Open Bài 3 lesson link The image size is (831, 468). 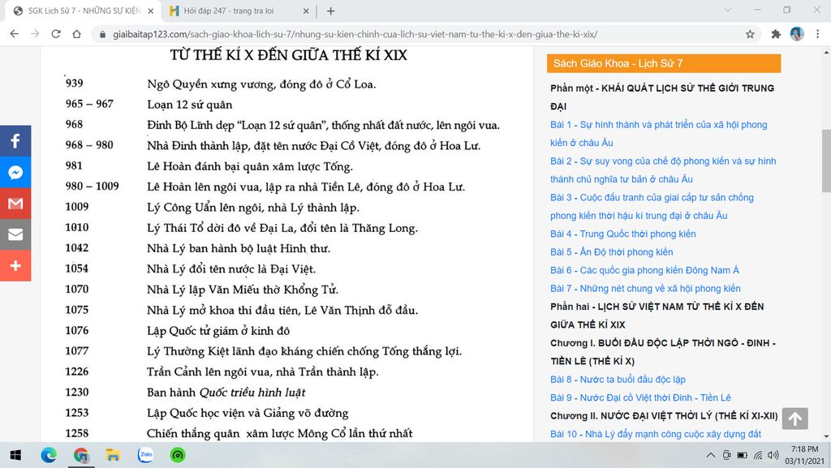[652, 207]
